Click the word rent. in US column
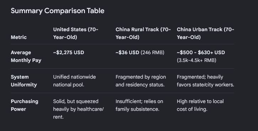This screenshot has width=258, height=131. tap(58, 117)
